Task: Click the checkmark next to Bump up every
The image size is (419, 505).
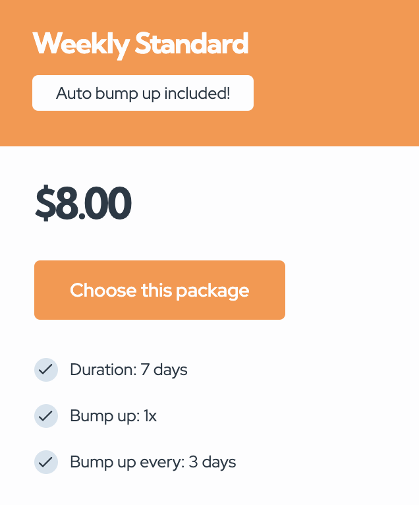Action: (45, 462)
